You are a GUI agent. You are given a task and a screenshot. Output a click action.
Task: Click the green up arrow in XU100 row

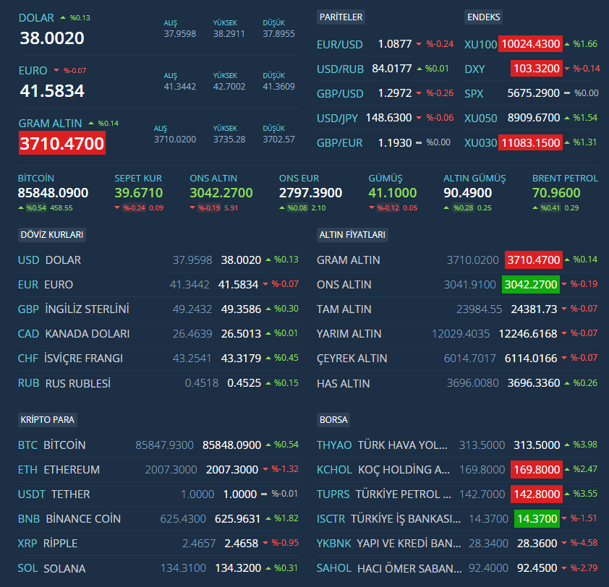pos(566,45)
